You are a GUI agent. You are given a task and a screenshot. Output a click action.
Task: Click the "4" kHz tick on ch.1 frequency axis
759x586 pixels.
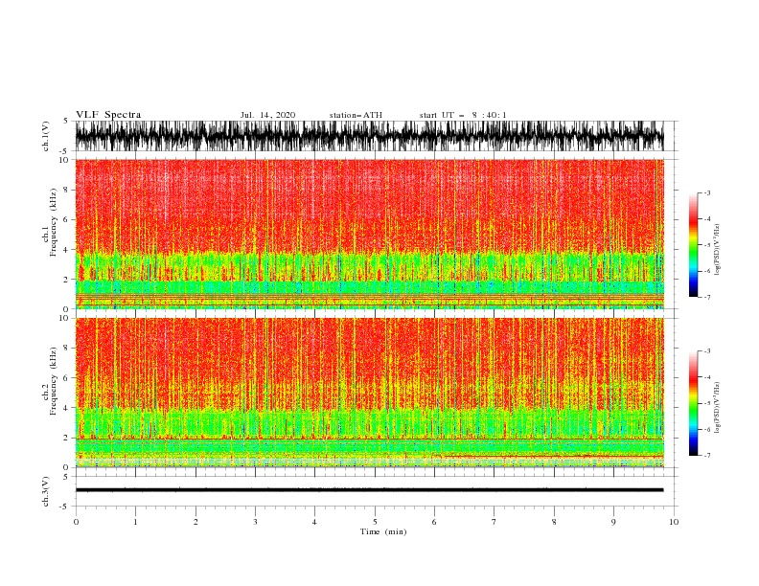point(67,250)
